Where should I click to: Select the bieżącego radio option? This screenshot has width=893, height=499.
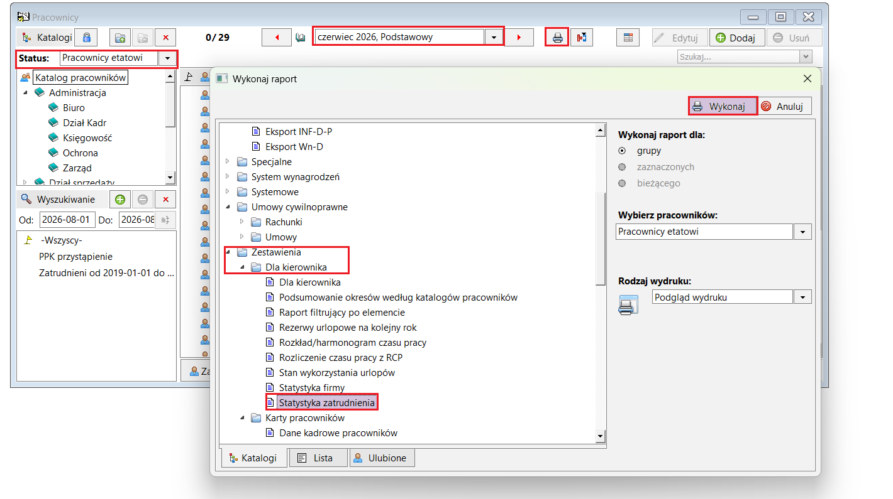[x=622, y=183]
